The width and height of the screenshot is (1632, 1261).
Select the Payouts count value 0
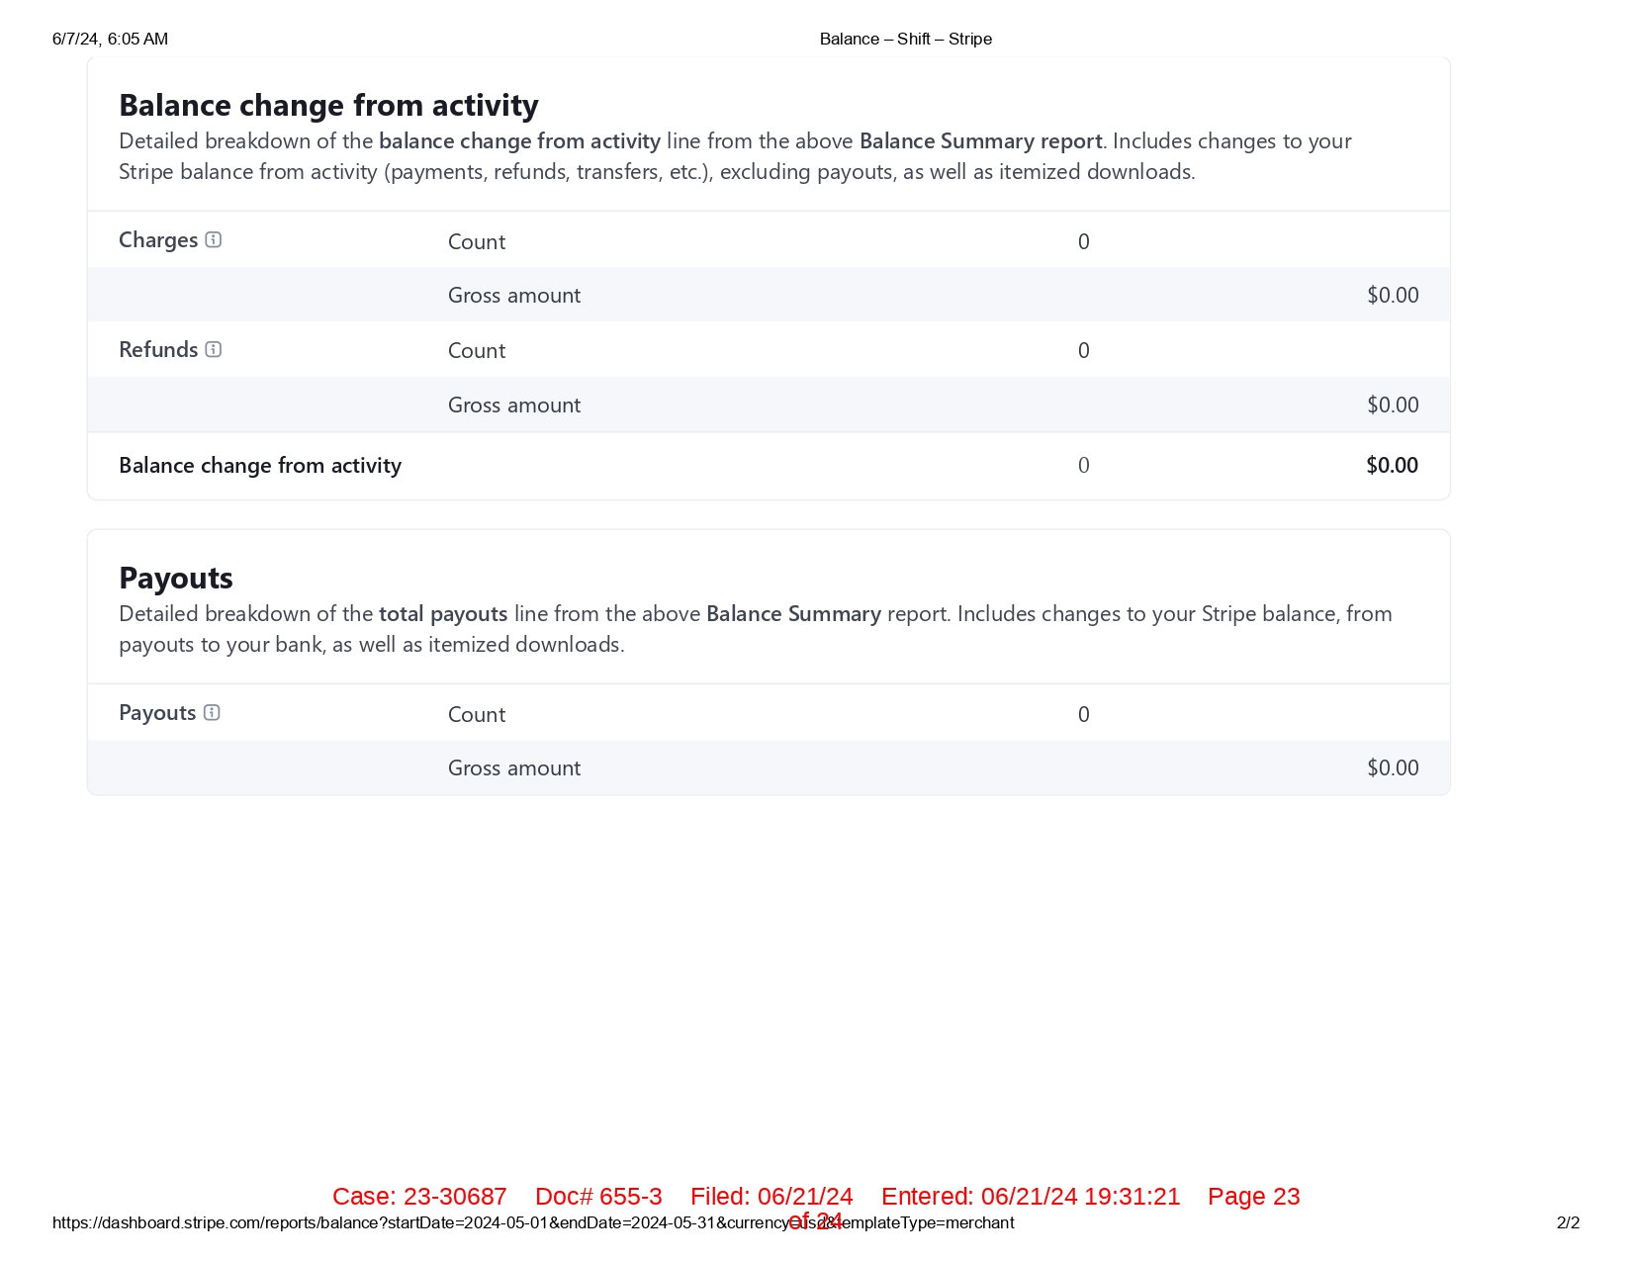(x=1083, y=715)
